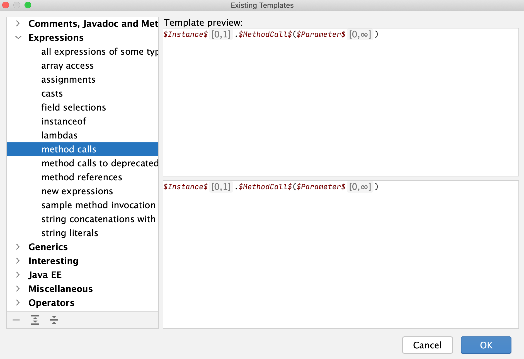Select the field selections template
This screenshot has width=524, height=359.
tap(73, 107)
